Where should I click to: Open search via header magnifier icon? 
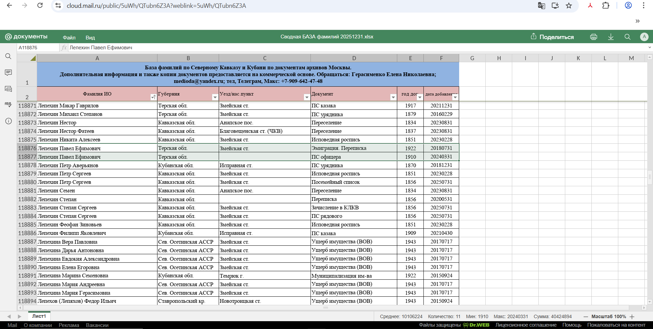[627, 37]
